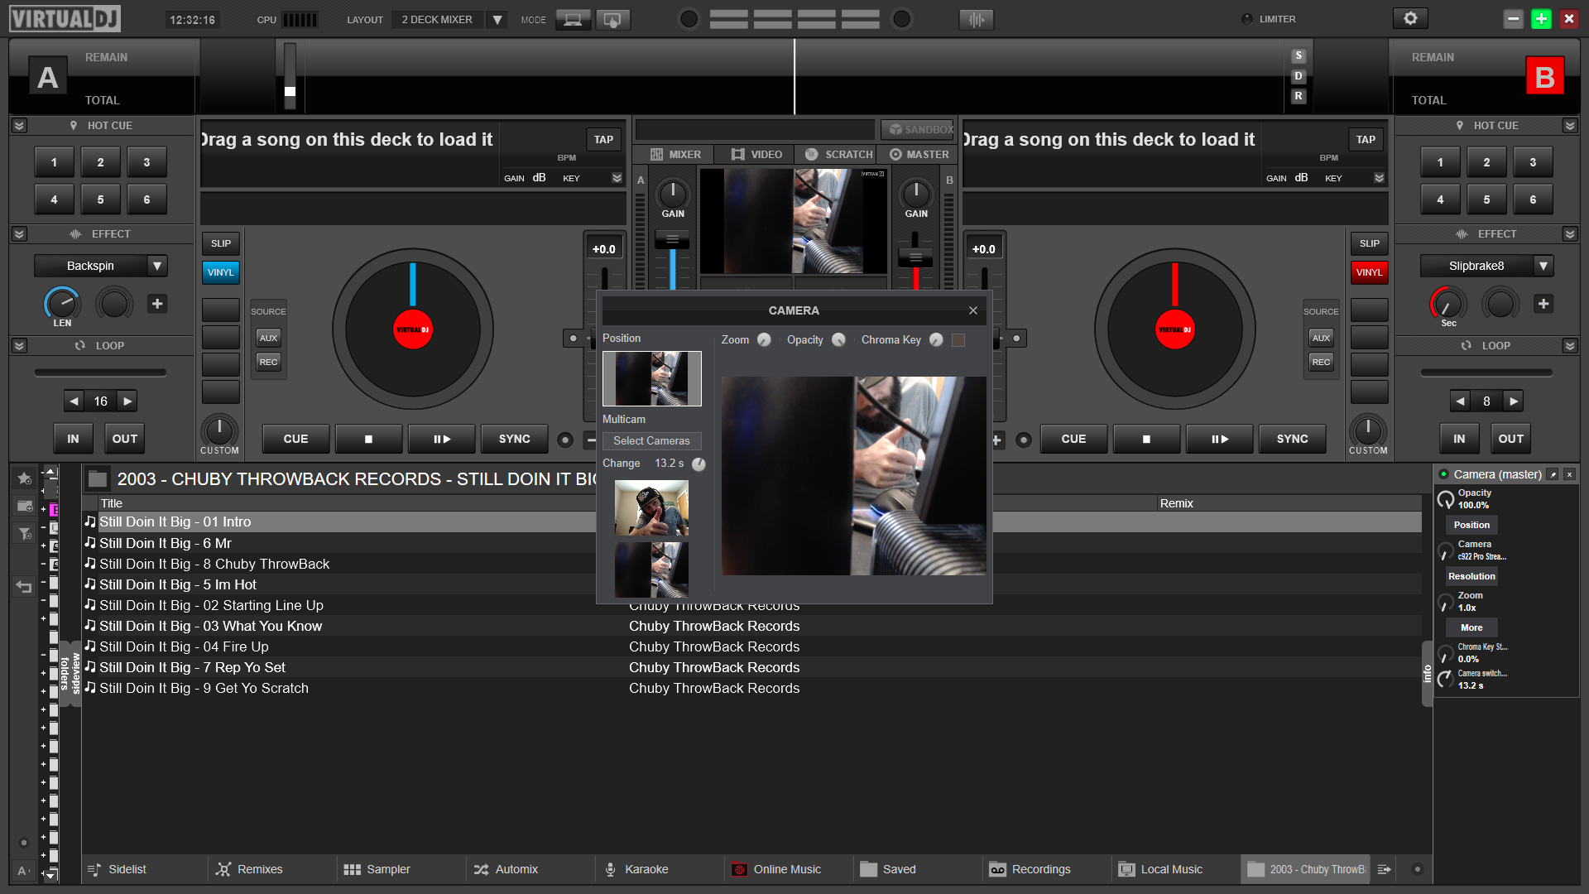Click More button in Camera panel
The image size is (1589, 894).
(1471, 627)
